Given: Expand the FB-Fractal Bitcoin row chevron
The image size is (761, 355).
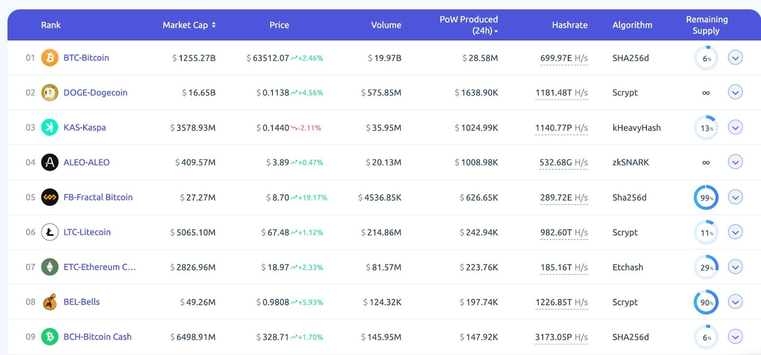Looking at the screenshot, I should coord(735,197).
